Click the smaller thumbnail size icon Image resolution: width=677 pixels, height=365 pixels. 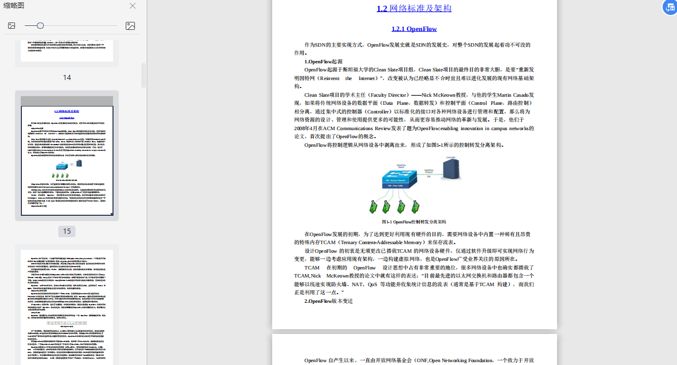pyautogui.click(x=12, y=26)
